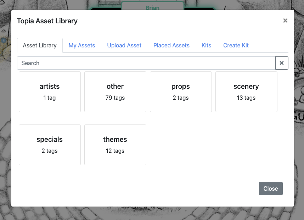Open the themes category

tap(115, 145)
